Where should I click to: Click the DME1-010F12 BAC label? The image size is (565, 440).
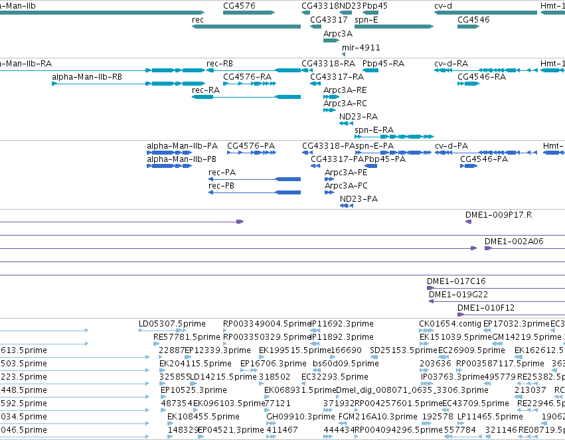[486, 308]
